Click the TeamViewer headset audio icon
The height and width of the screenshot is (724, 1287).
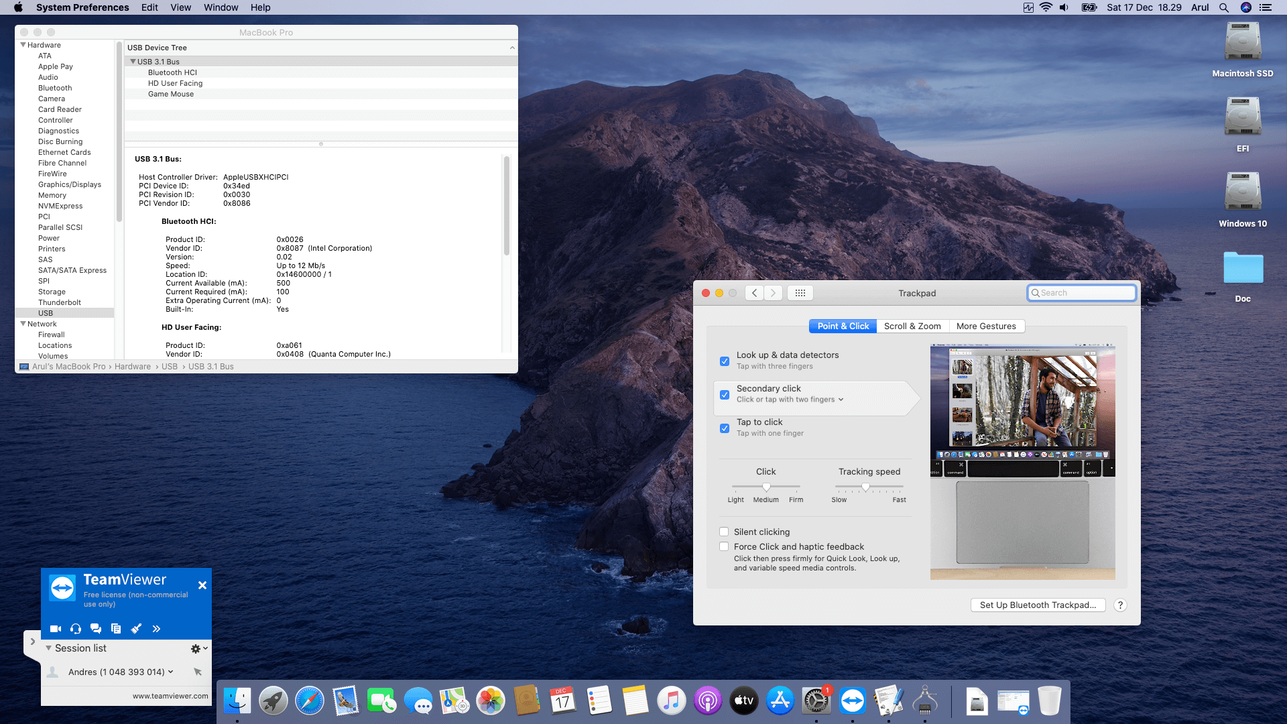(x=76, y=629)
